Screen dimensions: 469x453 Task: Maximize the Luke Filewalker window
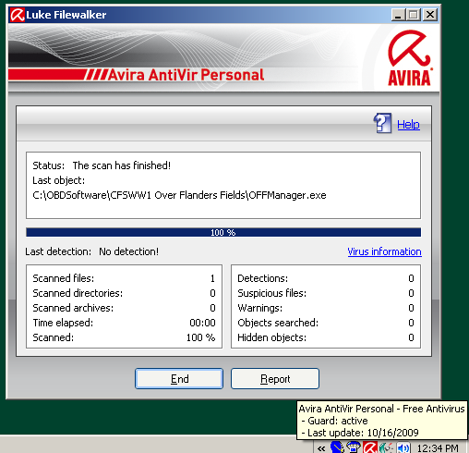(x=414, y=15)
